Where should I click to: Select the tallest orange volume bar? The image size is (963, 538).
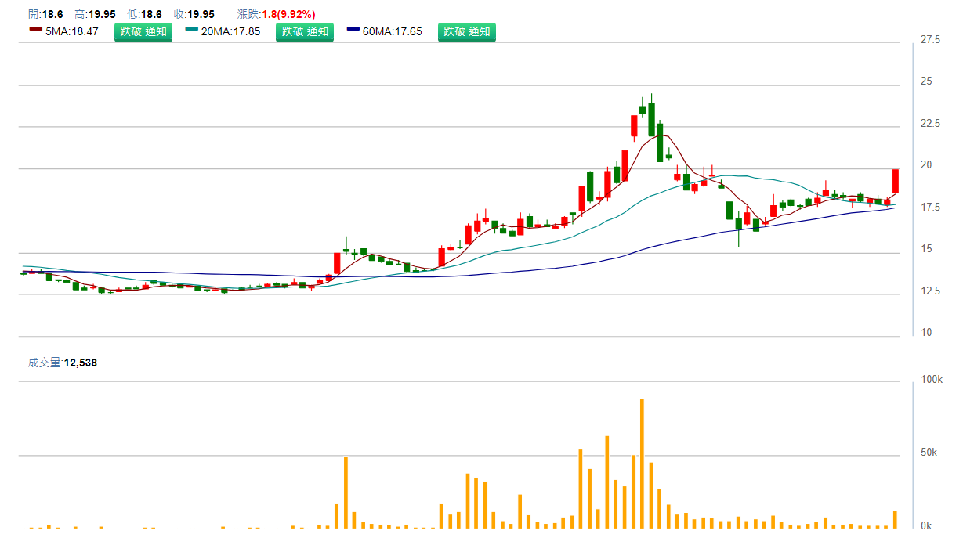[x=642, y=464]
